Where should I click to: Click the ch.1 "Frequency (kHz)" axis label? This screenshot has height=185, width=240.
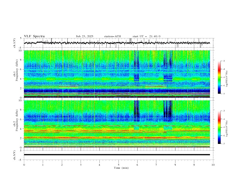pyautogui.click(x=17, y=70)
